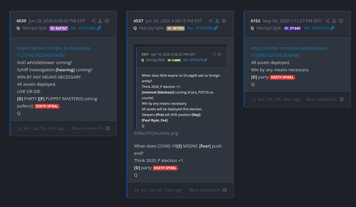Click 'DoD whistleblower coming?' line
The image size is (356, 207).
(x=45, y=62)
